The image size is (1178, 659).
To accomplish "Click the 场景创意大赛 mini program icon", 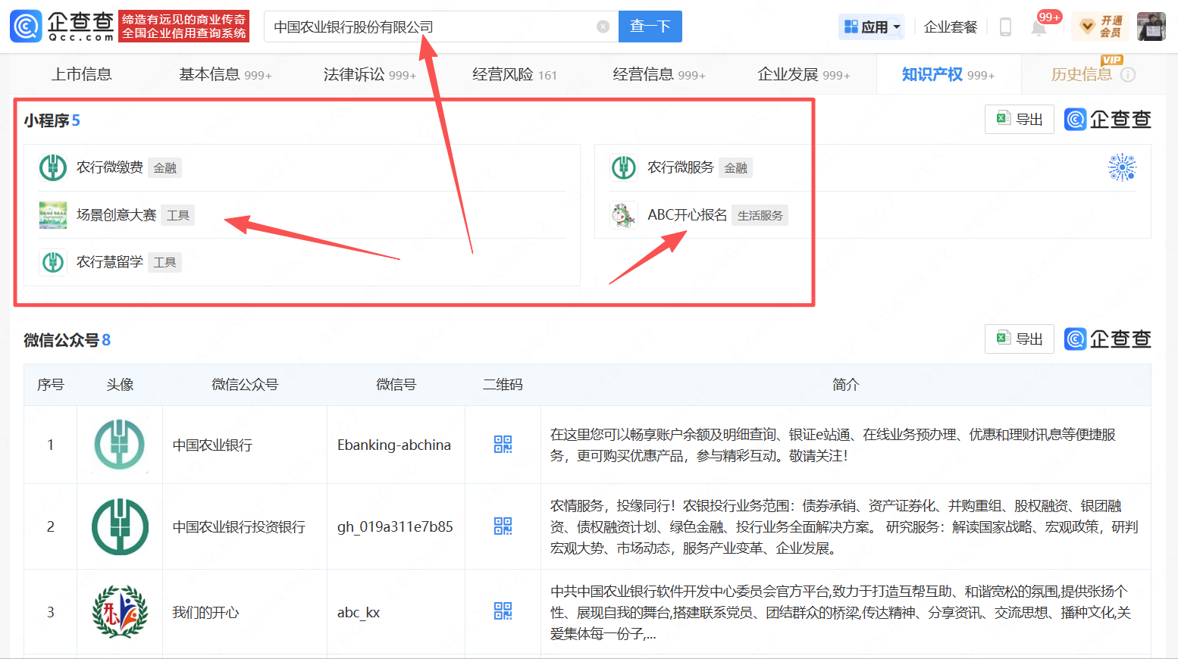I will [x=52, y=214].
